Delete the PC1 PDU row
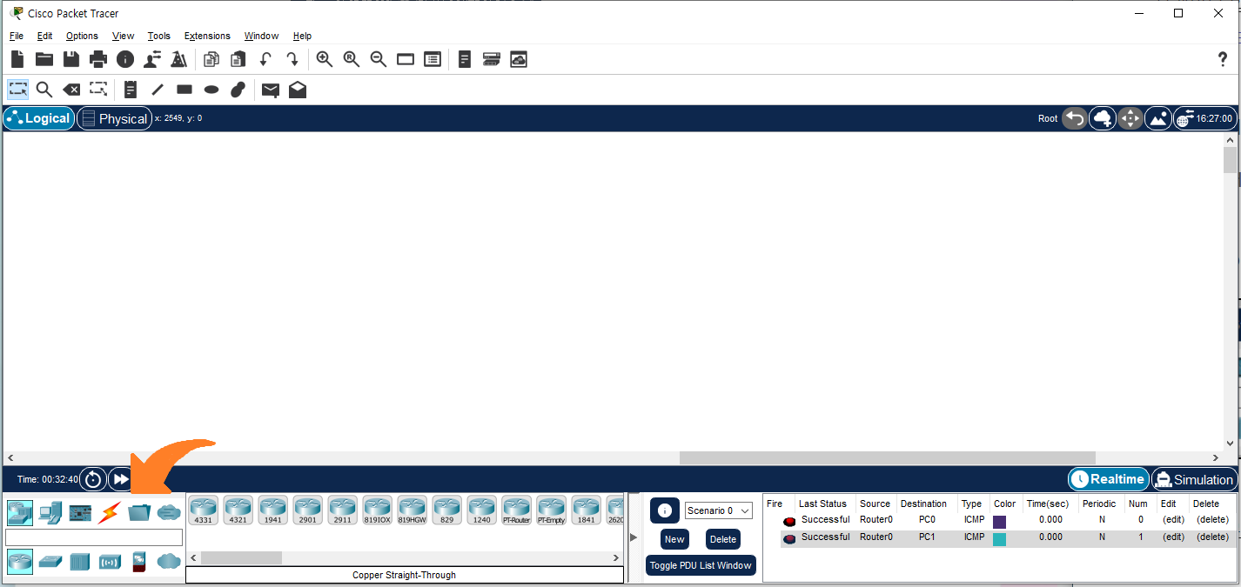 coord(1212,537)
